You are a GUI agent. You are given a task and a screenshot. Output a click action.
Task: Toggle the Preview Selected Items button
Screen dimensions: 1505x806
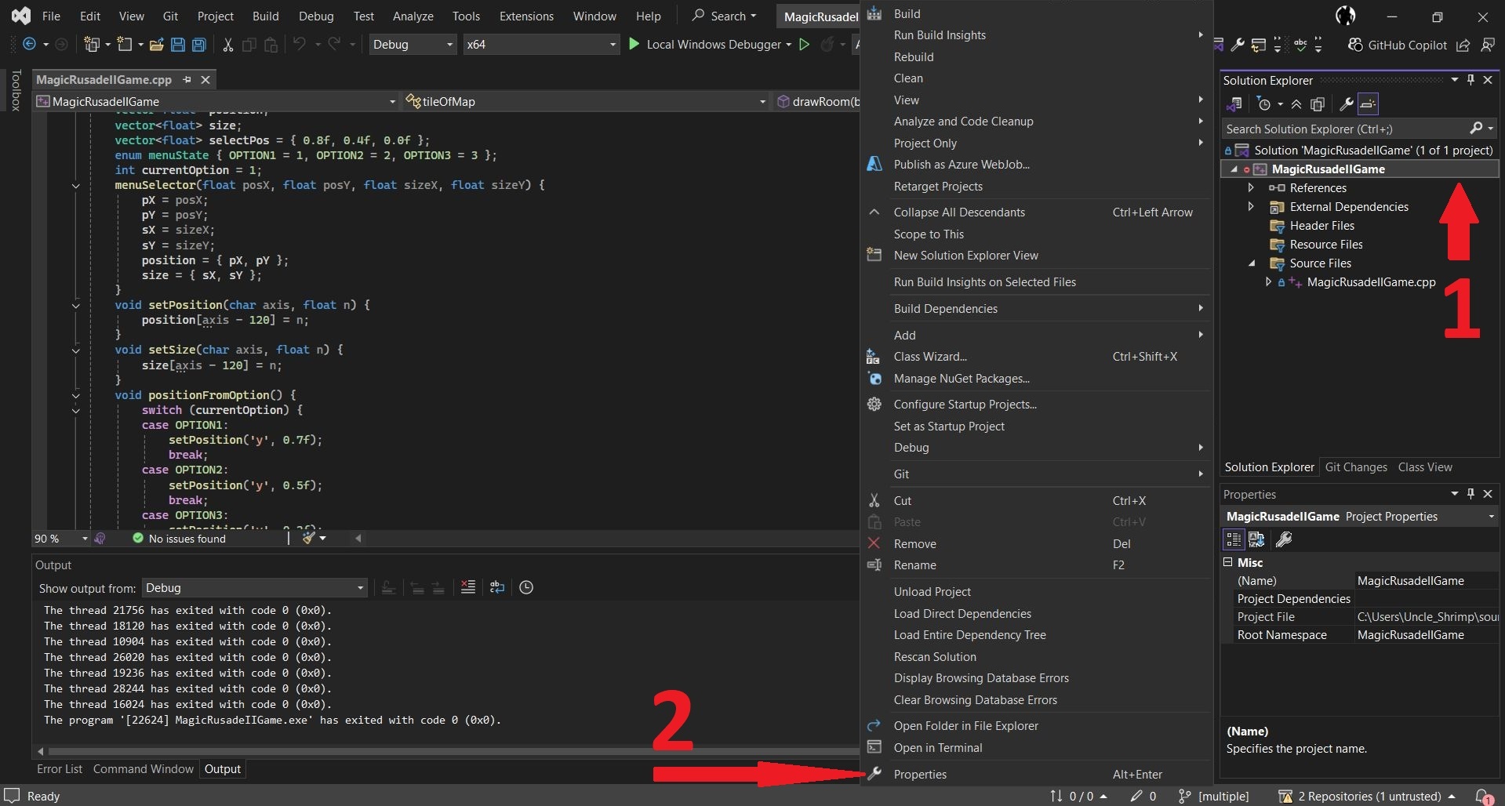click(1368, 104)
